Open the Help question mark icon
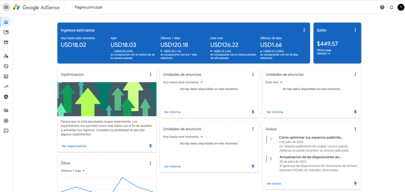The width and height of the screenshot is (405, 192). coord(382,7)
